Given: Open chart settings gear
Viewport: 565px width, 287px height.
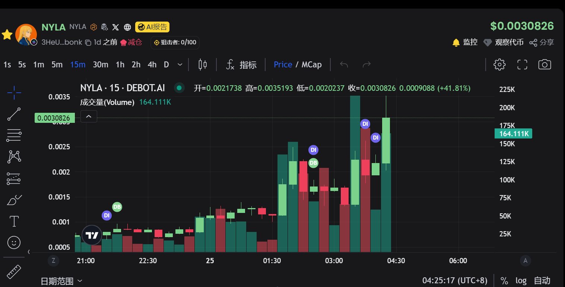Looking at the screenshot, I should 499,64.
